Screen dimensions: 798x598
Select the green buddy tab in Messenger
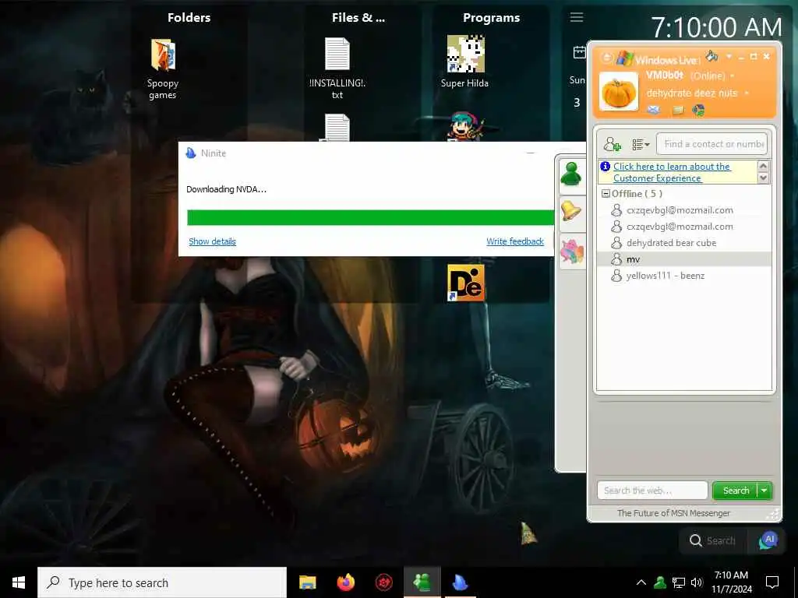571,175
